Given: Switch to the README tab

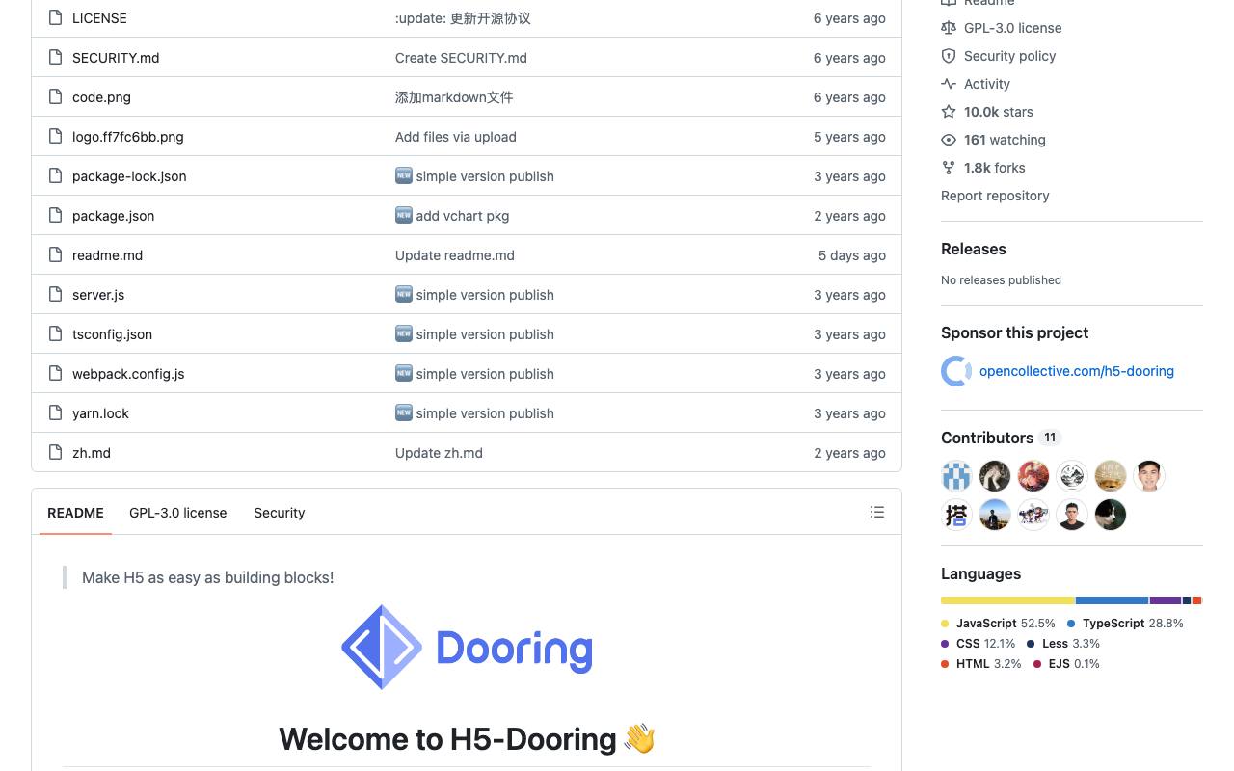Looking at the screenshot, I should [75, 513].
